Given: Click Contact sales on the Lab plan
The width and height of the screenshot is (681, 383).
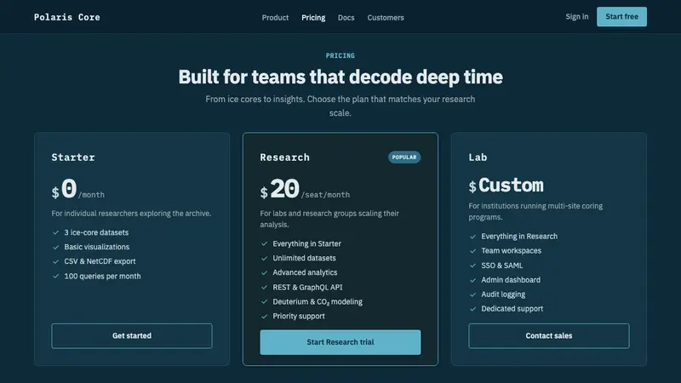Looking at the screenshot, I should (548, 335).
